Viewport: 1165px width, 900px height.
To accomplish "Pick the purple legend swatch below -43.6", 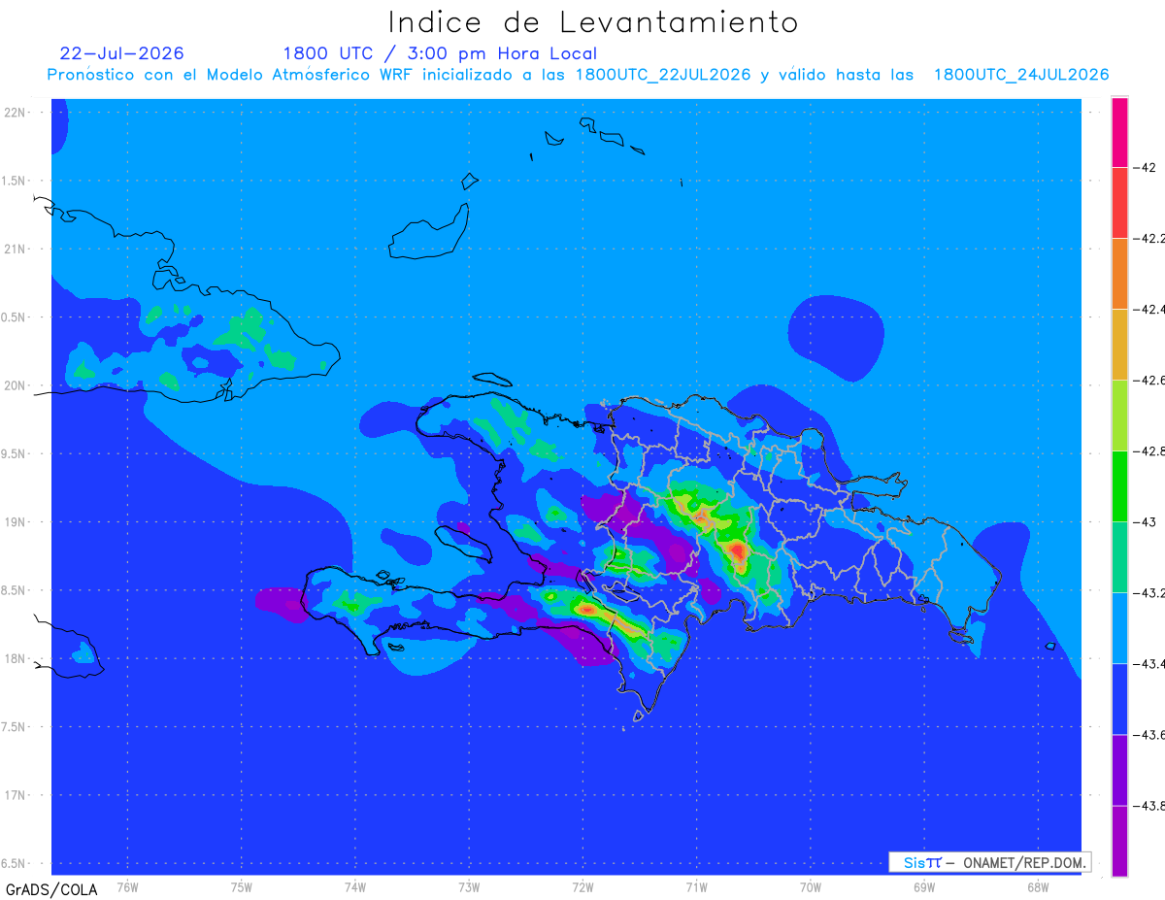I will click(1119, 769).
